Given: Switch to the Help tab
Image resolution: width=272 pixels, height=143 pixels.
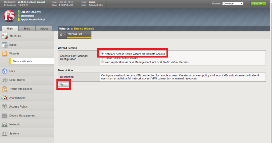Looking at the screenshot, I should tap(27, 29).
